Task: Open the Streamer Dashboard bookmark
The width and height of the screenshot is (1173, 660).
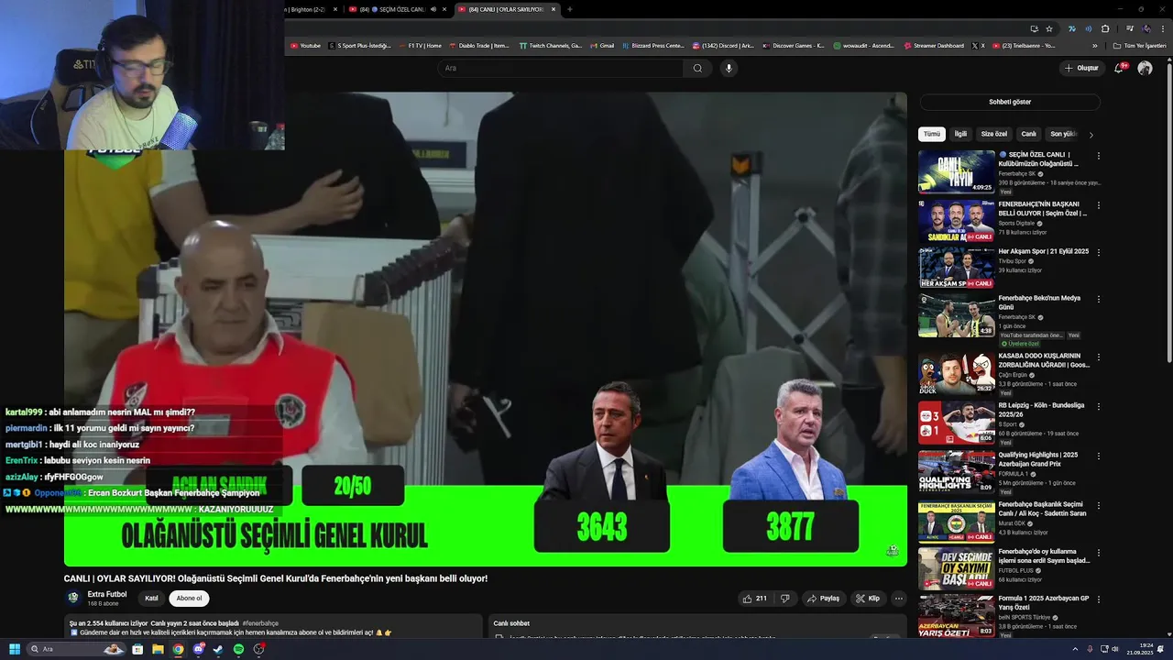Action: coord(934,45)
